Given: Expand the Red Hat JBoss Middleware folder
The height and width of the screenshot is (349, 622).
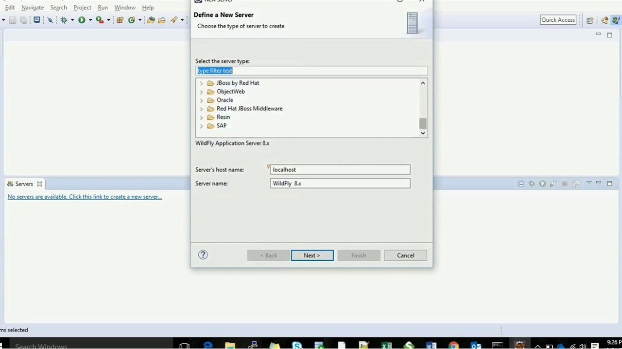Looking at the screenshot, I should pos(201,109).
